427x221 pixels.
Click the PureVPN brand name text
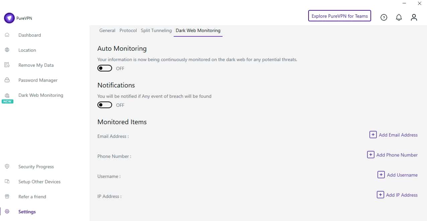point(24,18)
